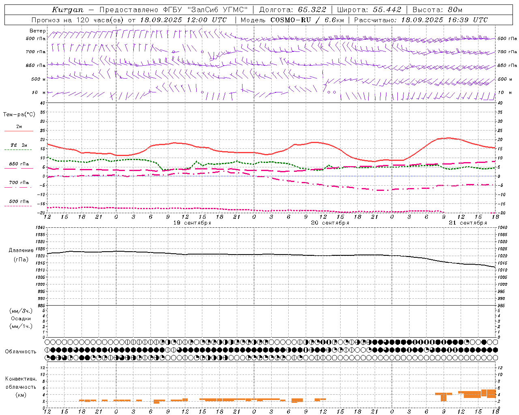Image resolution: width=519 pixels, height=415 pixels.
Task: Click the "20 сентября" date label
Action: 330,223
